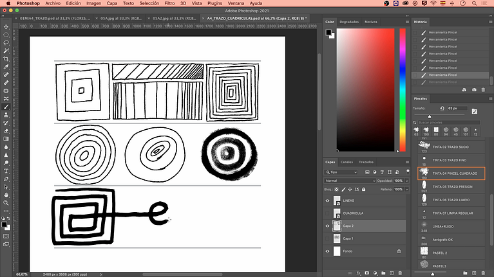This screenshot has height=277, width=494.
Task: Open the fx layer styles menu
Action: click(359, 273)
